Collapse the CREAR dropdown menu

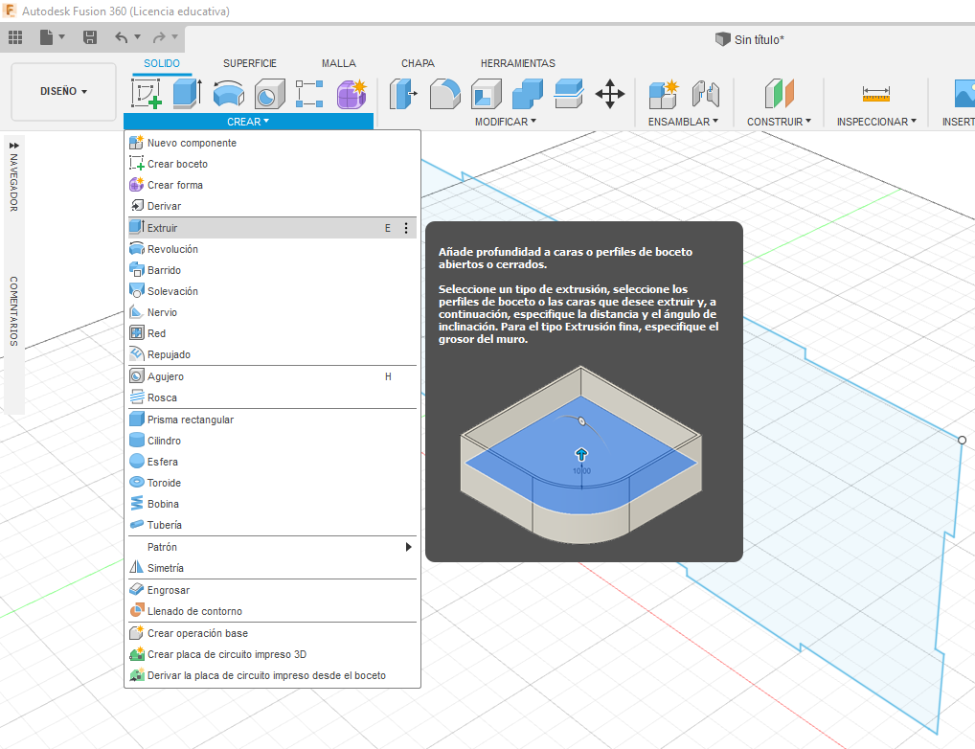[x=248, y=122]
